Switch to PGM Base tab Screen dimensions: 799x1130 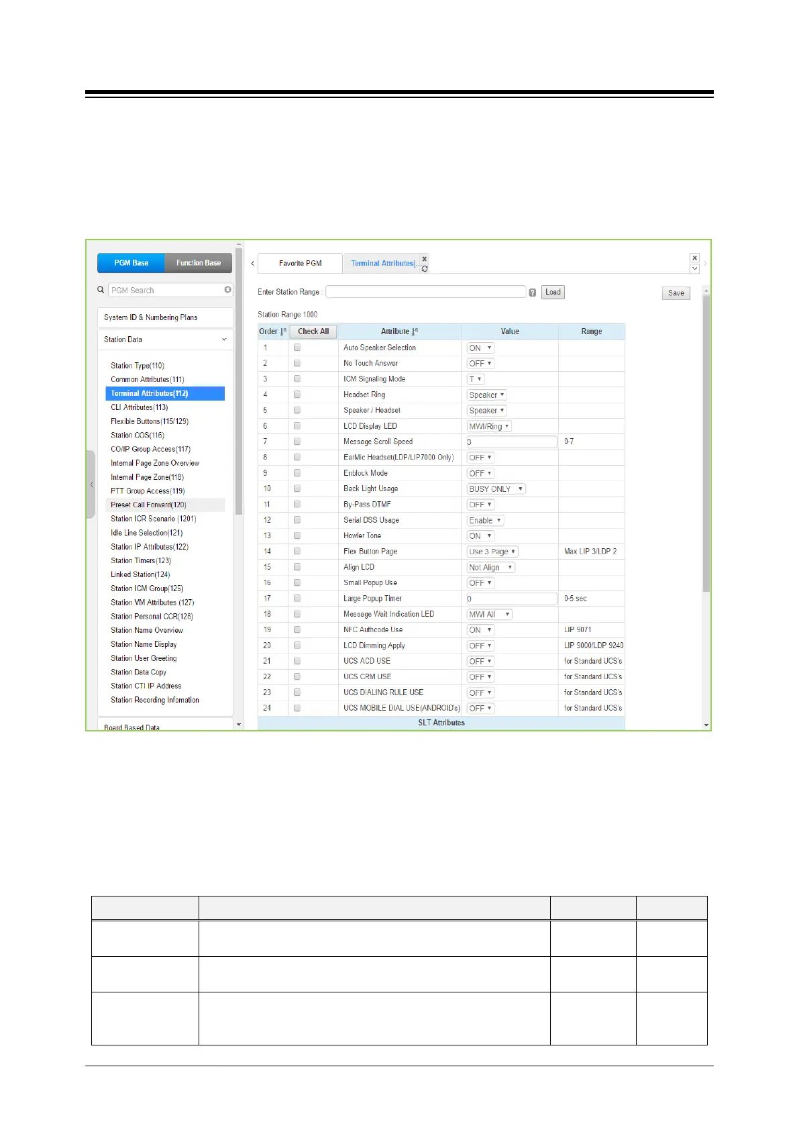[131, 263]
